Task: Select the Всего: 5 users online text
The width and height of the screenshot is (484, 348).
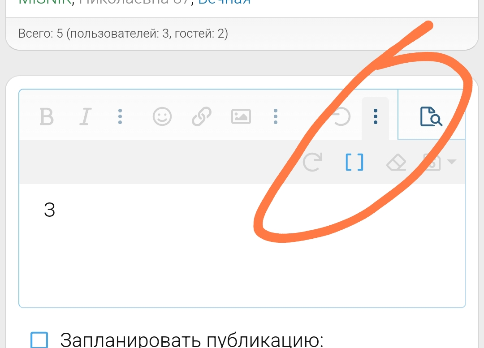Action: tap(123, 33)
